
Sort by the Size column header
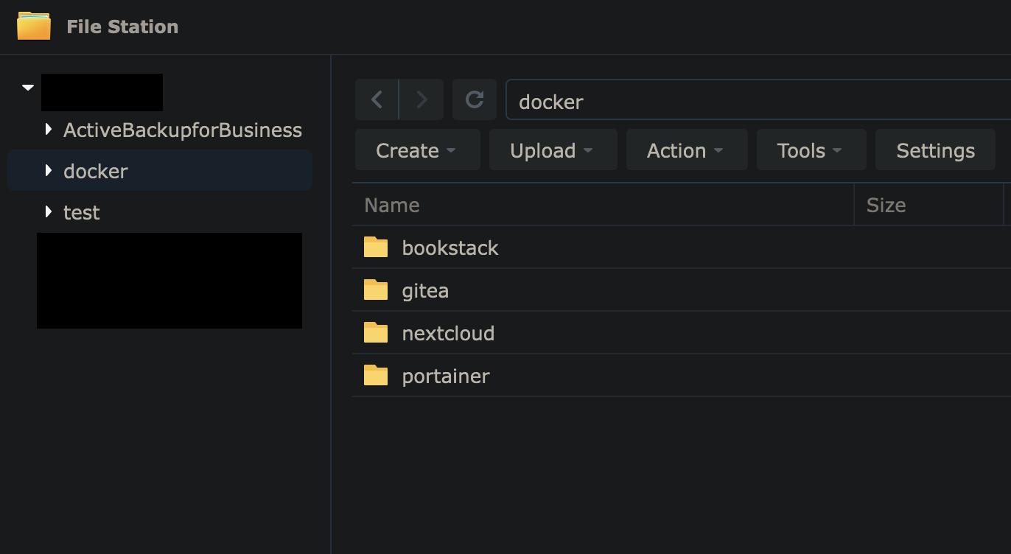(x=928, y=205)
